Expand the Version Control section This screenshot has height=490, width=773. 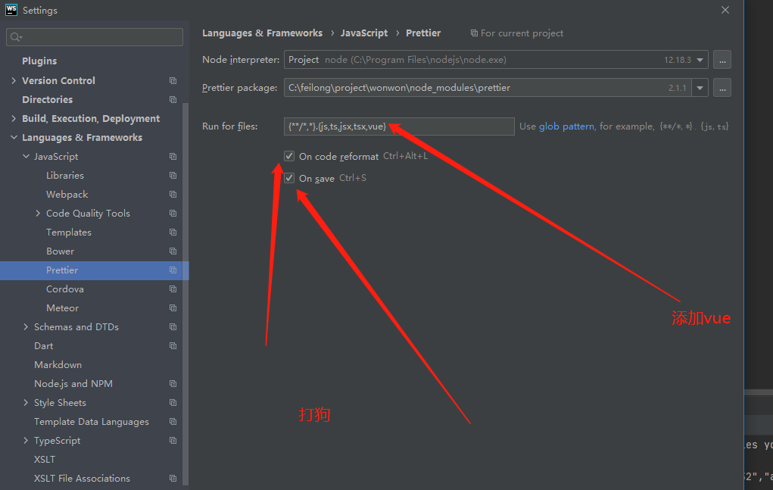[x=14, y=80]
